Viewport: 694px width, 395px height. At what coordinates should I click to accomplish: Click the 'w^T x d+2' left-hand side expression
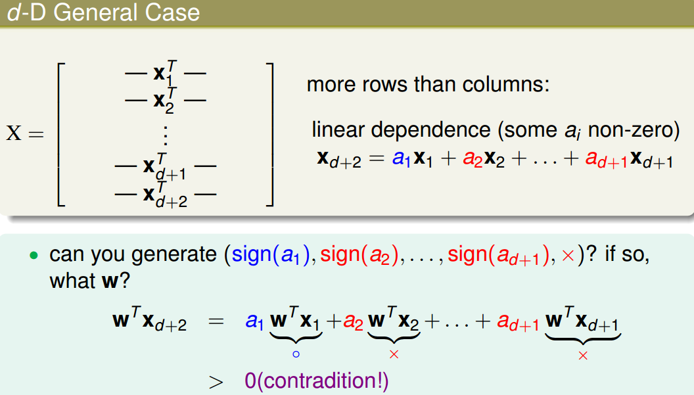pyautogui.click(x=150, y=319)
